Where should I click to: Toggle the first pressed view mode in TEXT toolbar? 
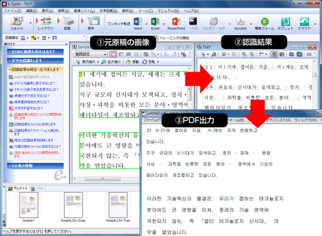(x=274, y=55)
